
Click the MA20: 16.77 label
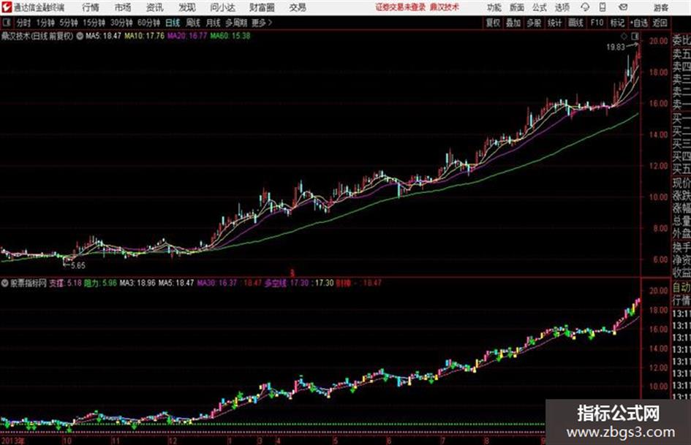(x=187, y=36)
